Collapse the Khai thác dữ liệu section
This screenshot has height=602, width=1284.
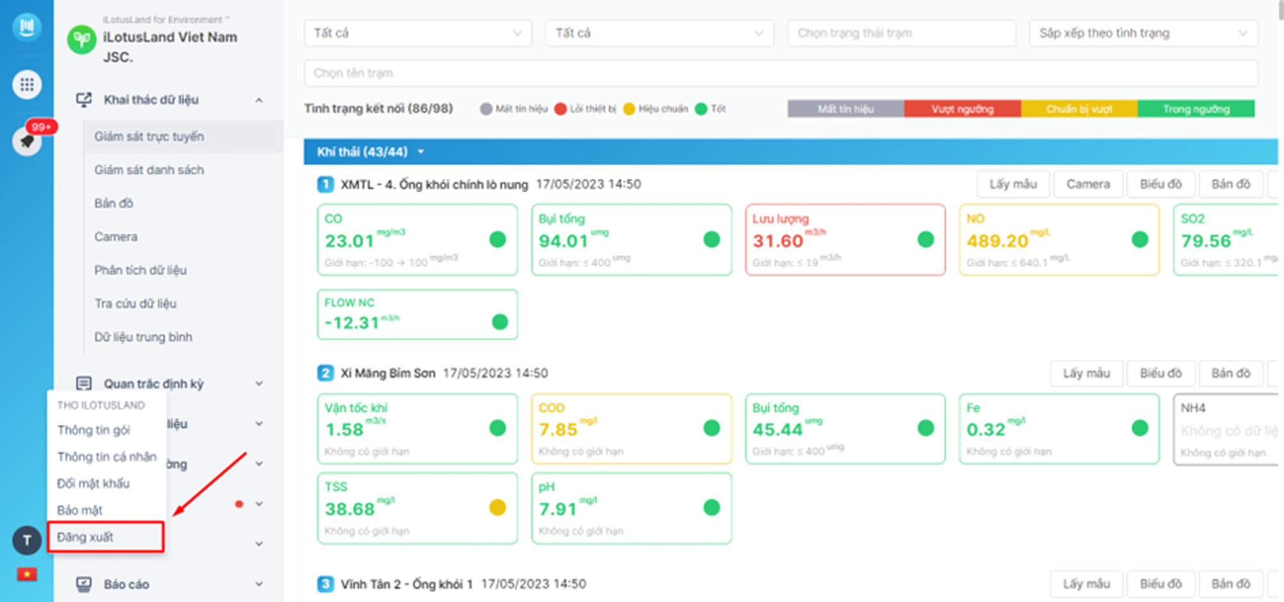point(259,100)
